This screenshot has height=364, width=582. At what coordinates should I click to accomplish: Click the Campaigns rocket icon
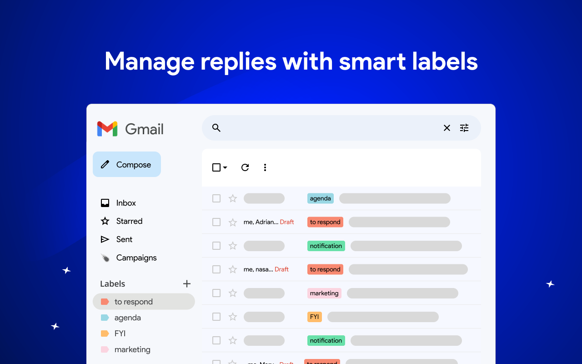[x=105, y=258]
